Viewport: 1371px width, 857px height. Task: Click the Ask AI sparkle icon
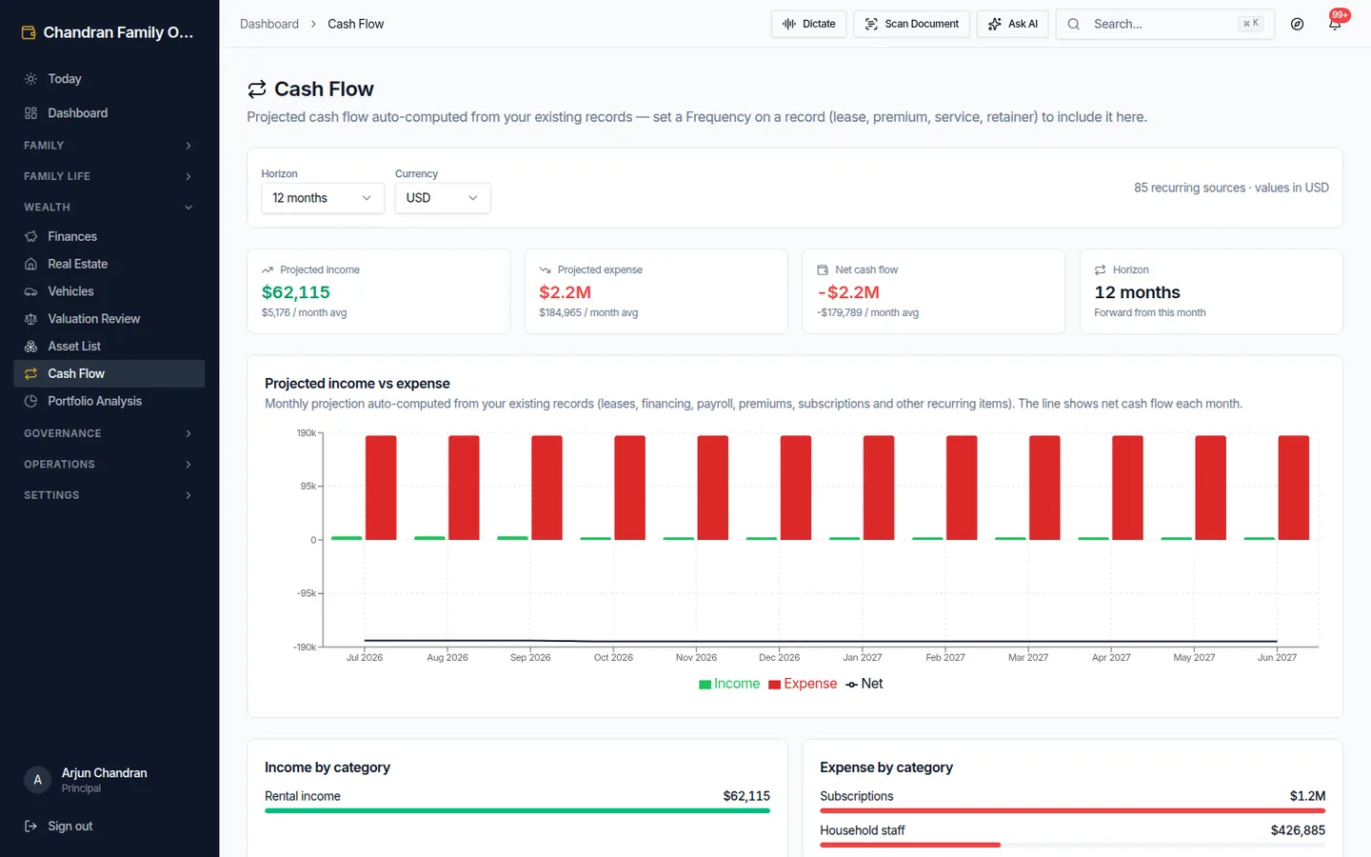[x=995, y=24]
